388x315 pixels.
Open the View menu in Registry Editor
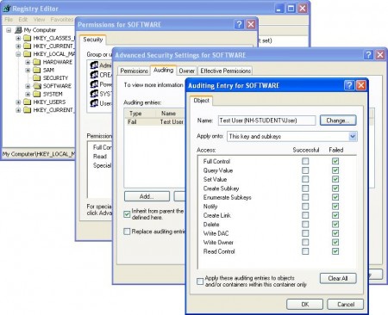point(39,20)
